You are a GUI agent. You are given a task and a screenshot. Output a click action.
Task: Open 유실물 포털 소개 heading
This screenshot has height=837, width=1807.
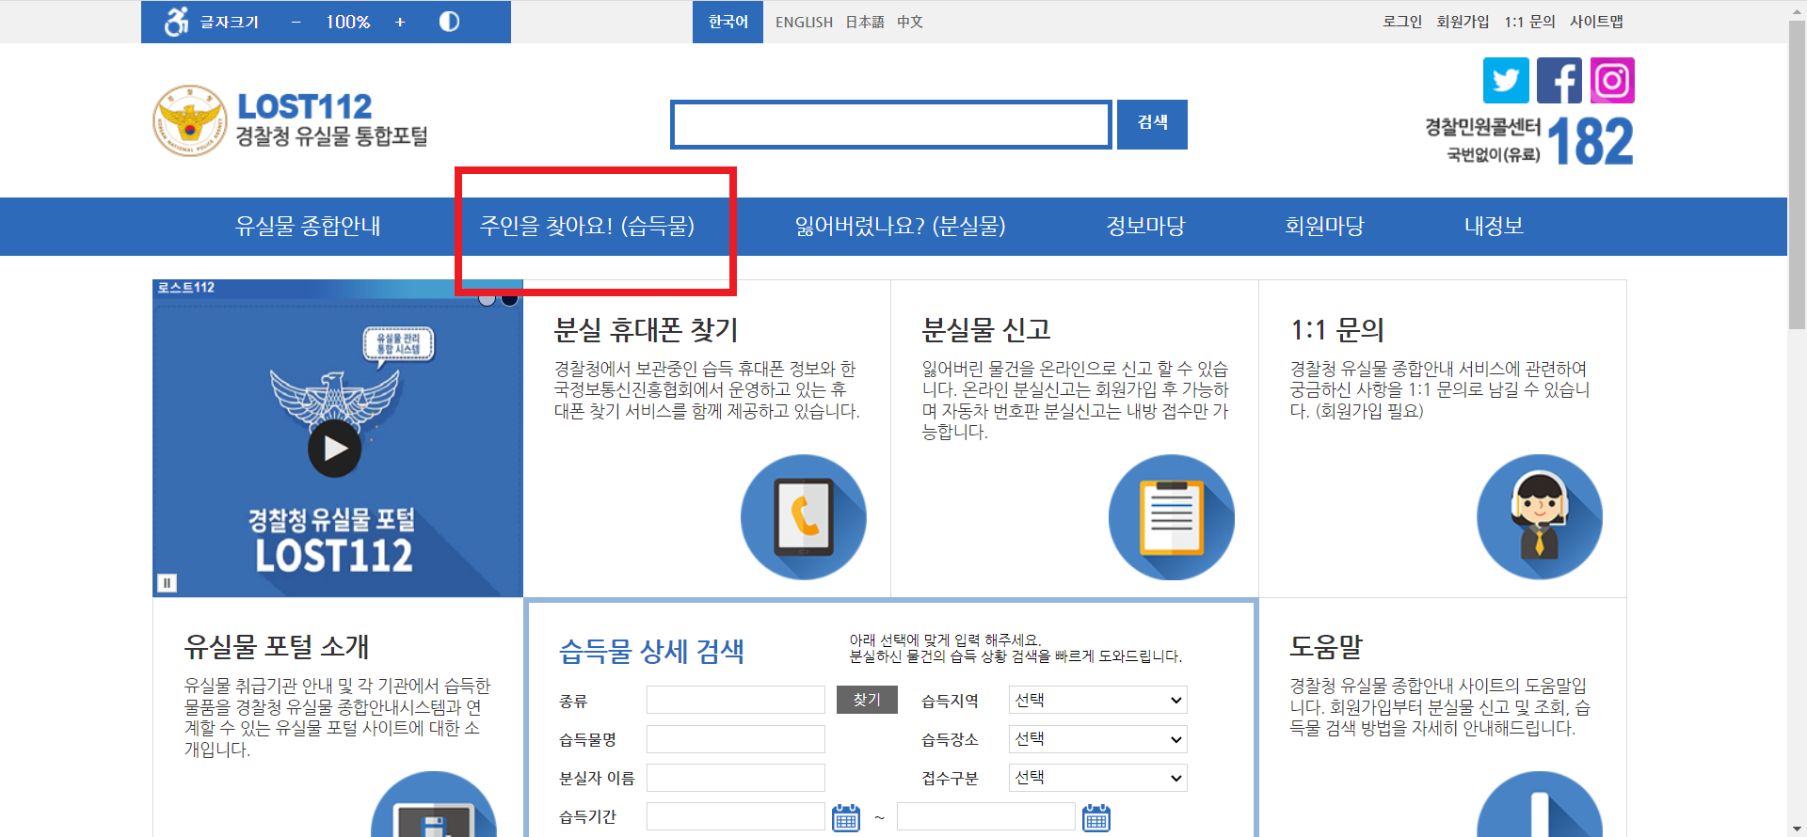point(277,647)
